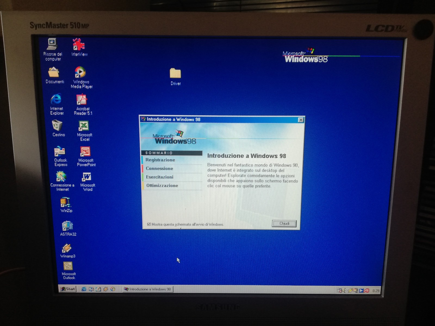
Task: Launch Windows Media Player shortcut
Action: click(81, 78)
